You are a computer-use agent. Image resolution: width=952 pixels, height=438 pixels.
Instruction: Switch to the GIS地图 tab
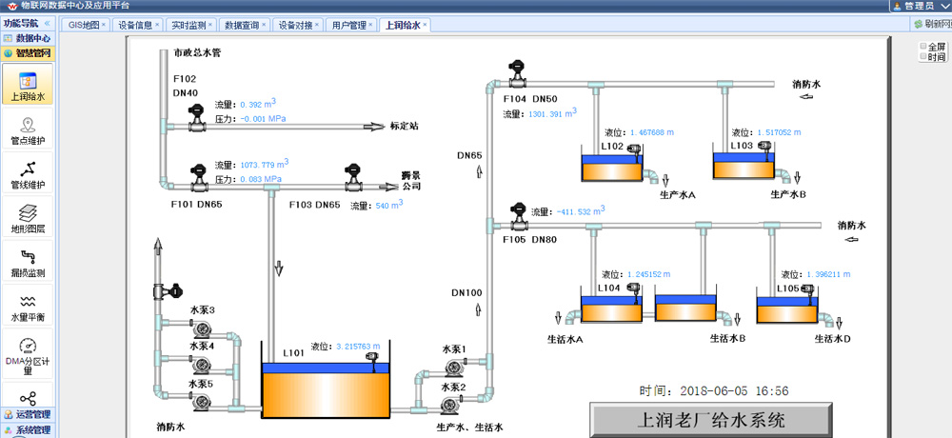(83, 25)
